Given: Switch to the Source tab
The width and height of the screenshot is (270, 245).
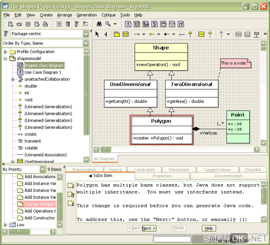Looking at the screenshot, I should [x=115, y=170].
